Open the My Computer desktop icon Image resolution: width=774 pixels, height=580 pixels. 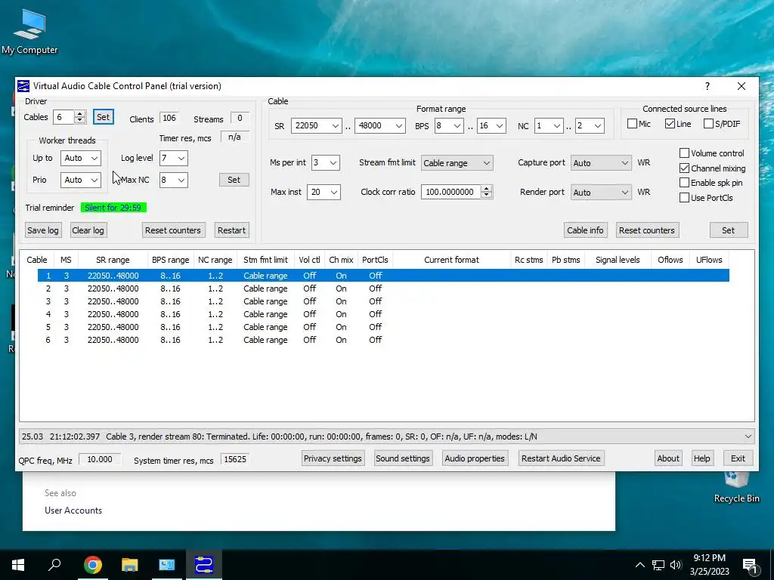coord(29,31)
